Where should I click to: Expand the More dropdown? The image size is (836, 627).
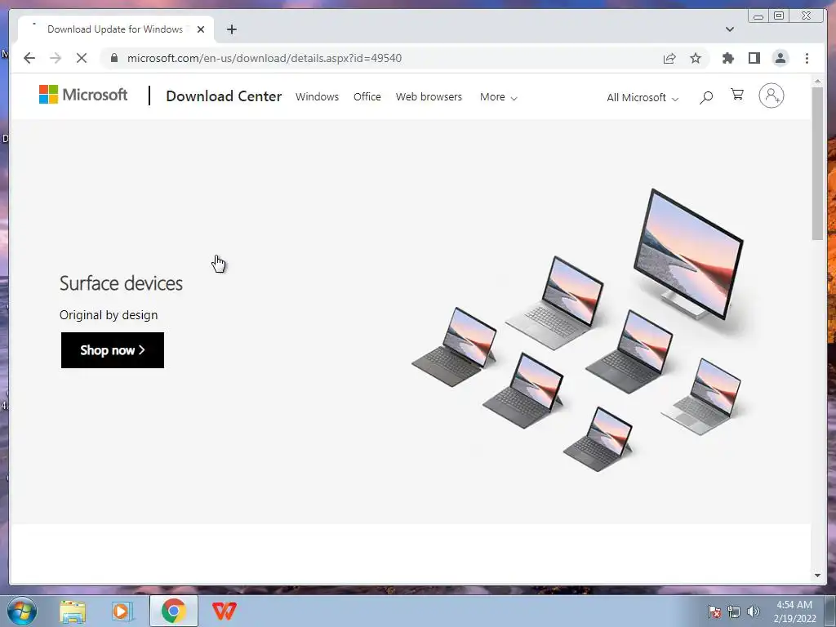499,97
